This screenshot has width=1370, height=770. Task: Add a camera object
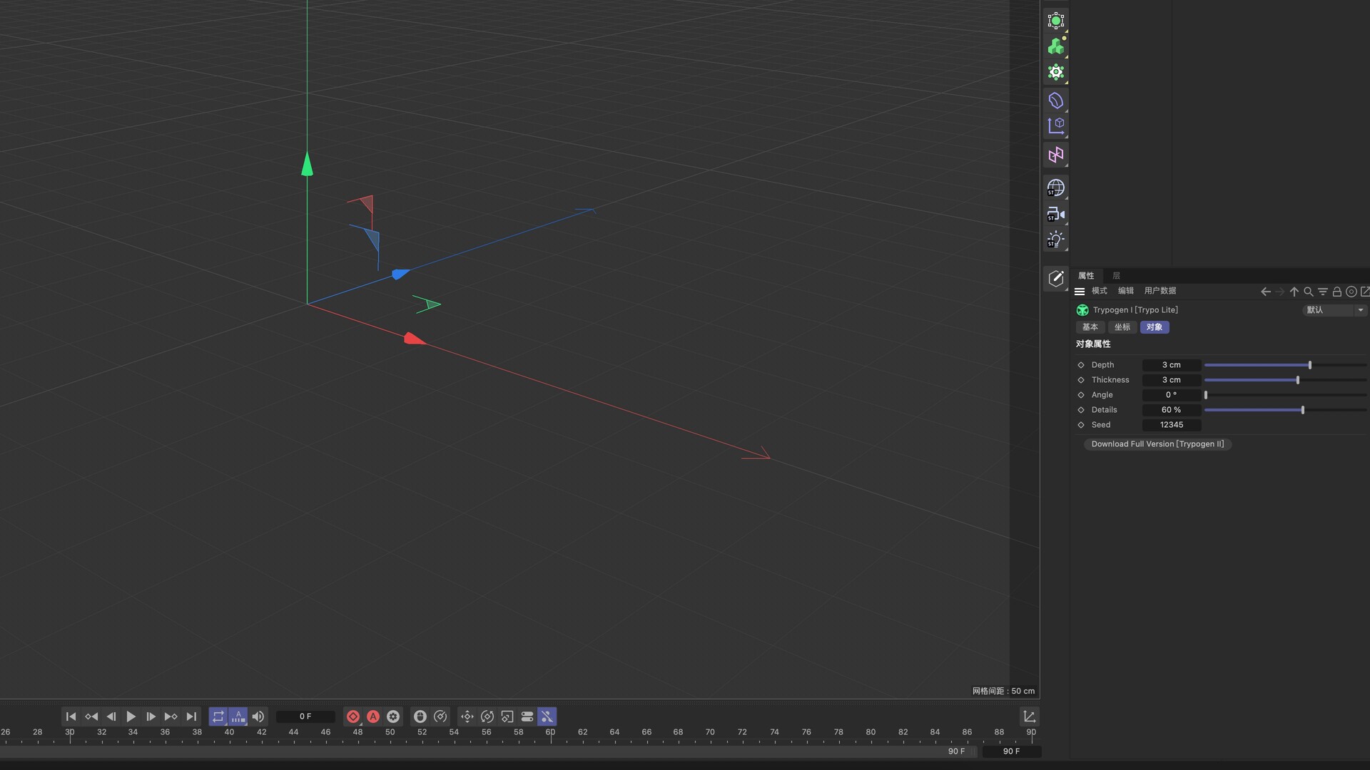click(1056, 214)
